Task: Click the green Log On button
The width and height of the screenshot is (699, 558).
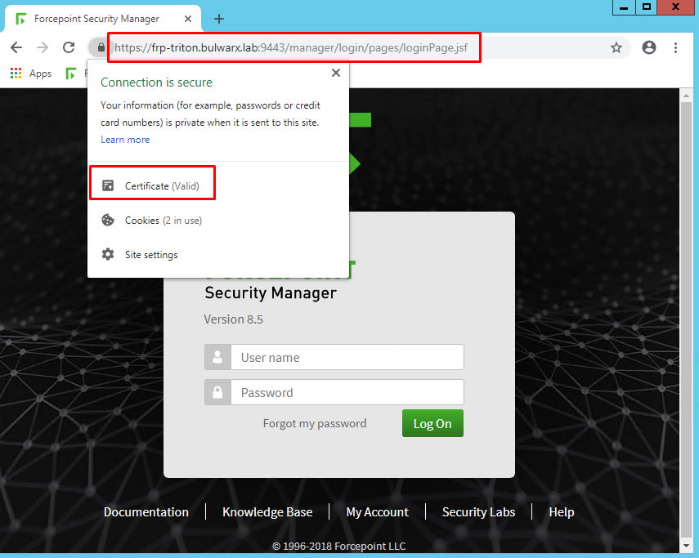Action: [432, 423]
